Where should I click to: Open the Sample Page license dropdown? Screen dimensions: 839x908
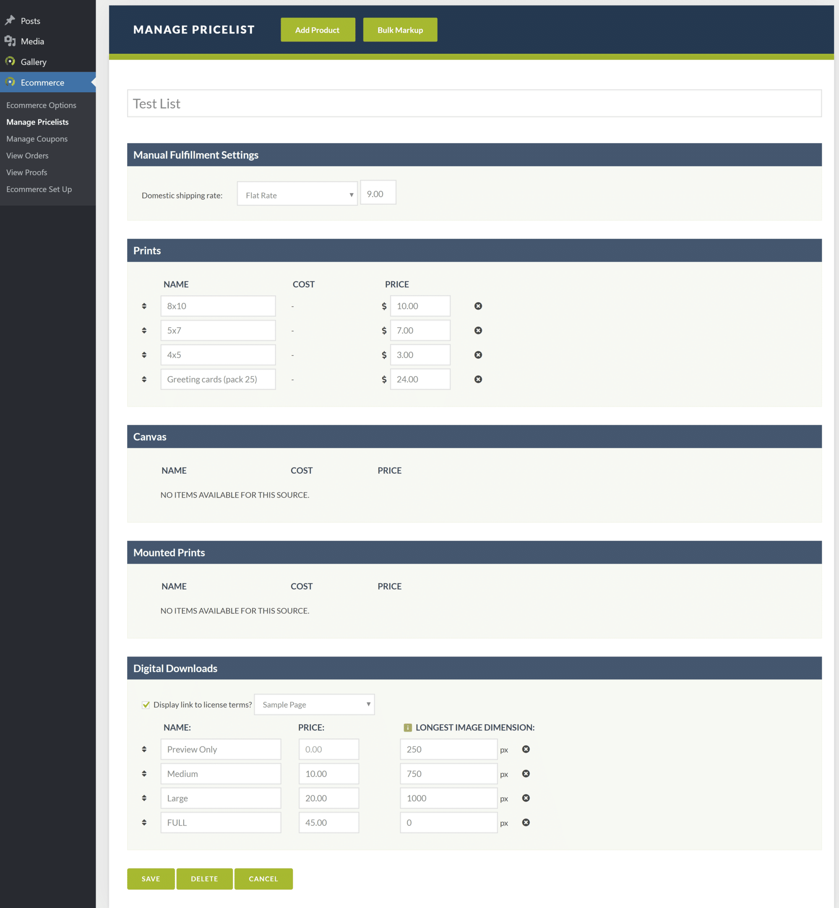tap(314, 704)
